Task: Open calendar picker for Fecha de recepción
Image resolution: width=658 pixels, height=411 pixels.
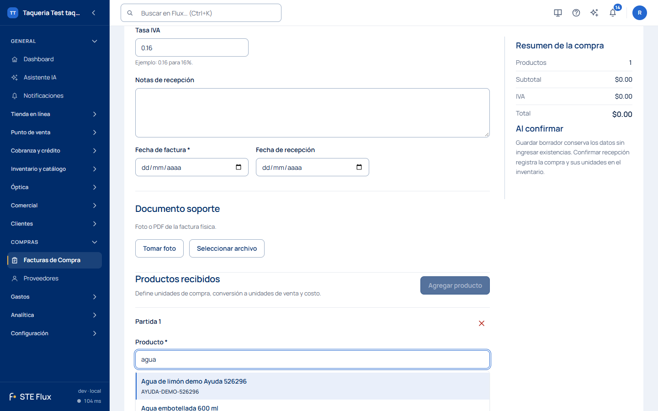Action: (359, 167)
